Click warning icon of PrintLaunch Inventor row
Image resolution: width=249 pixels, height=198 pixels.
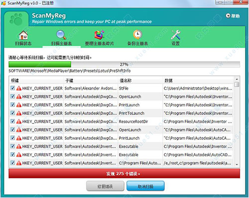tap(19, 105)
